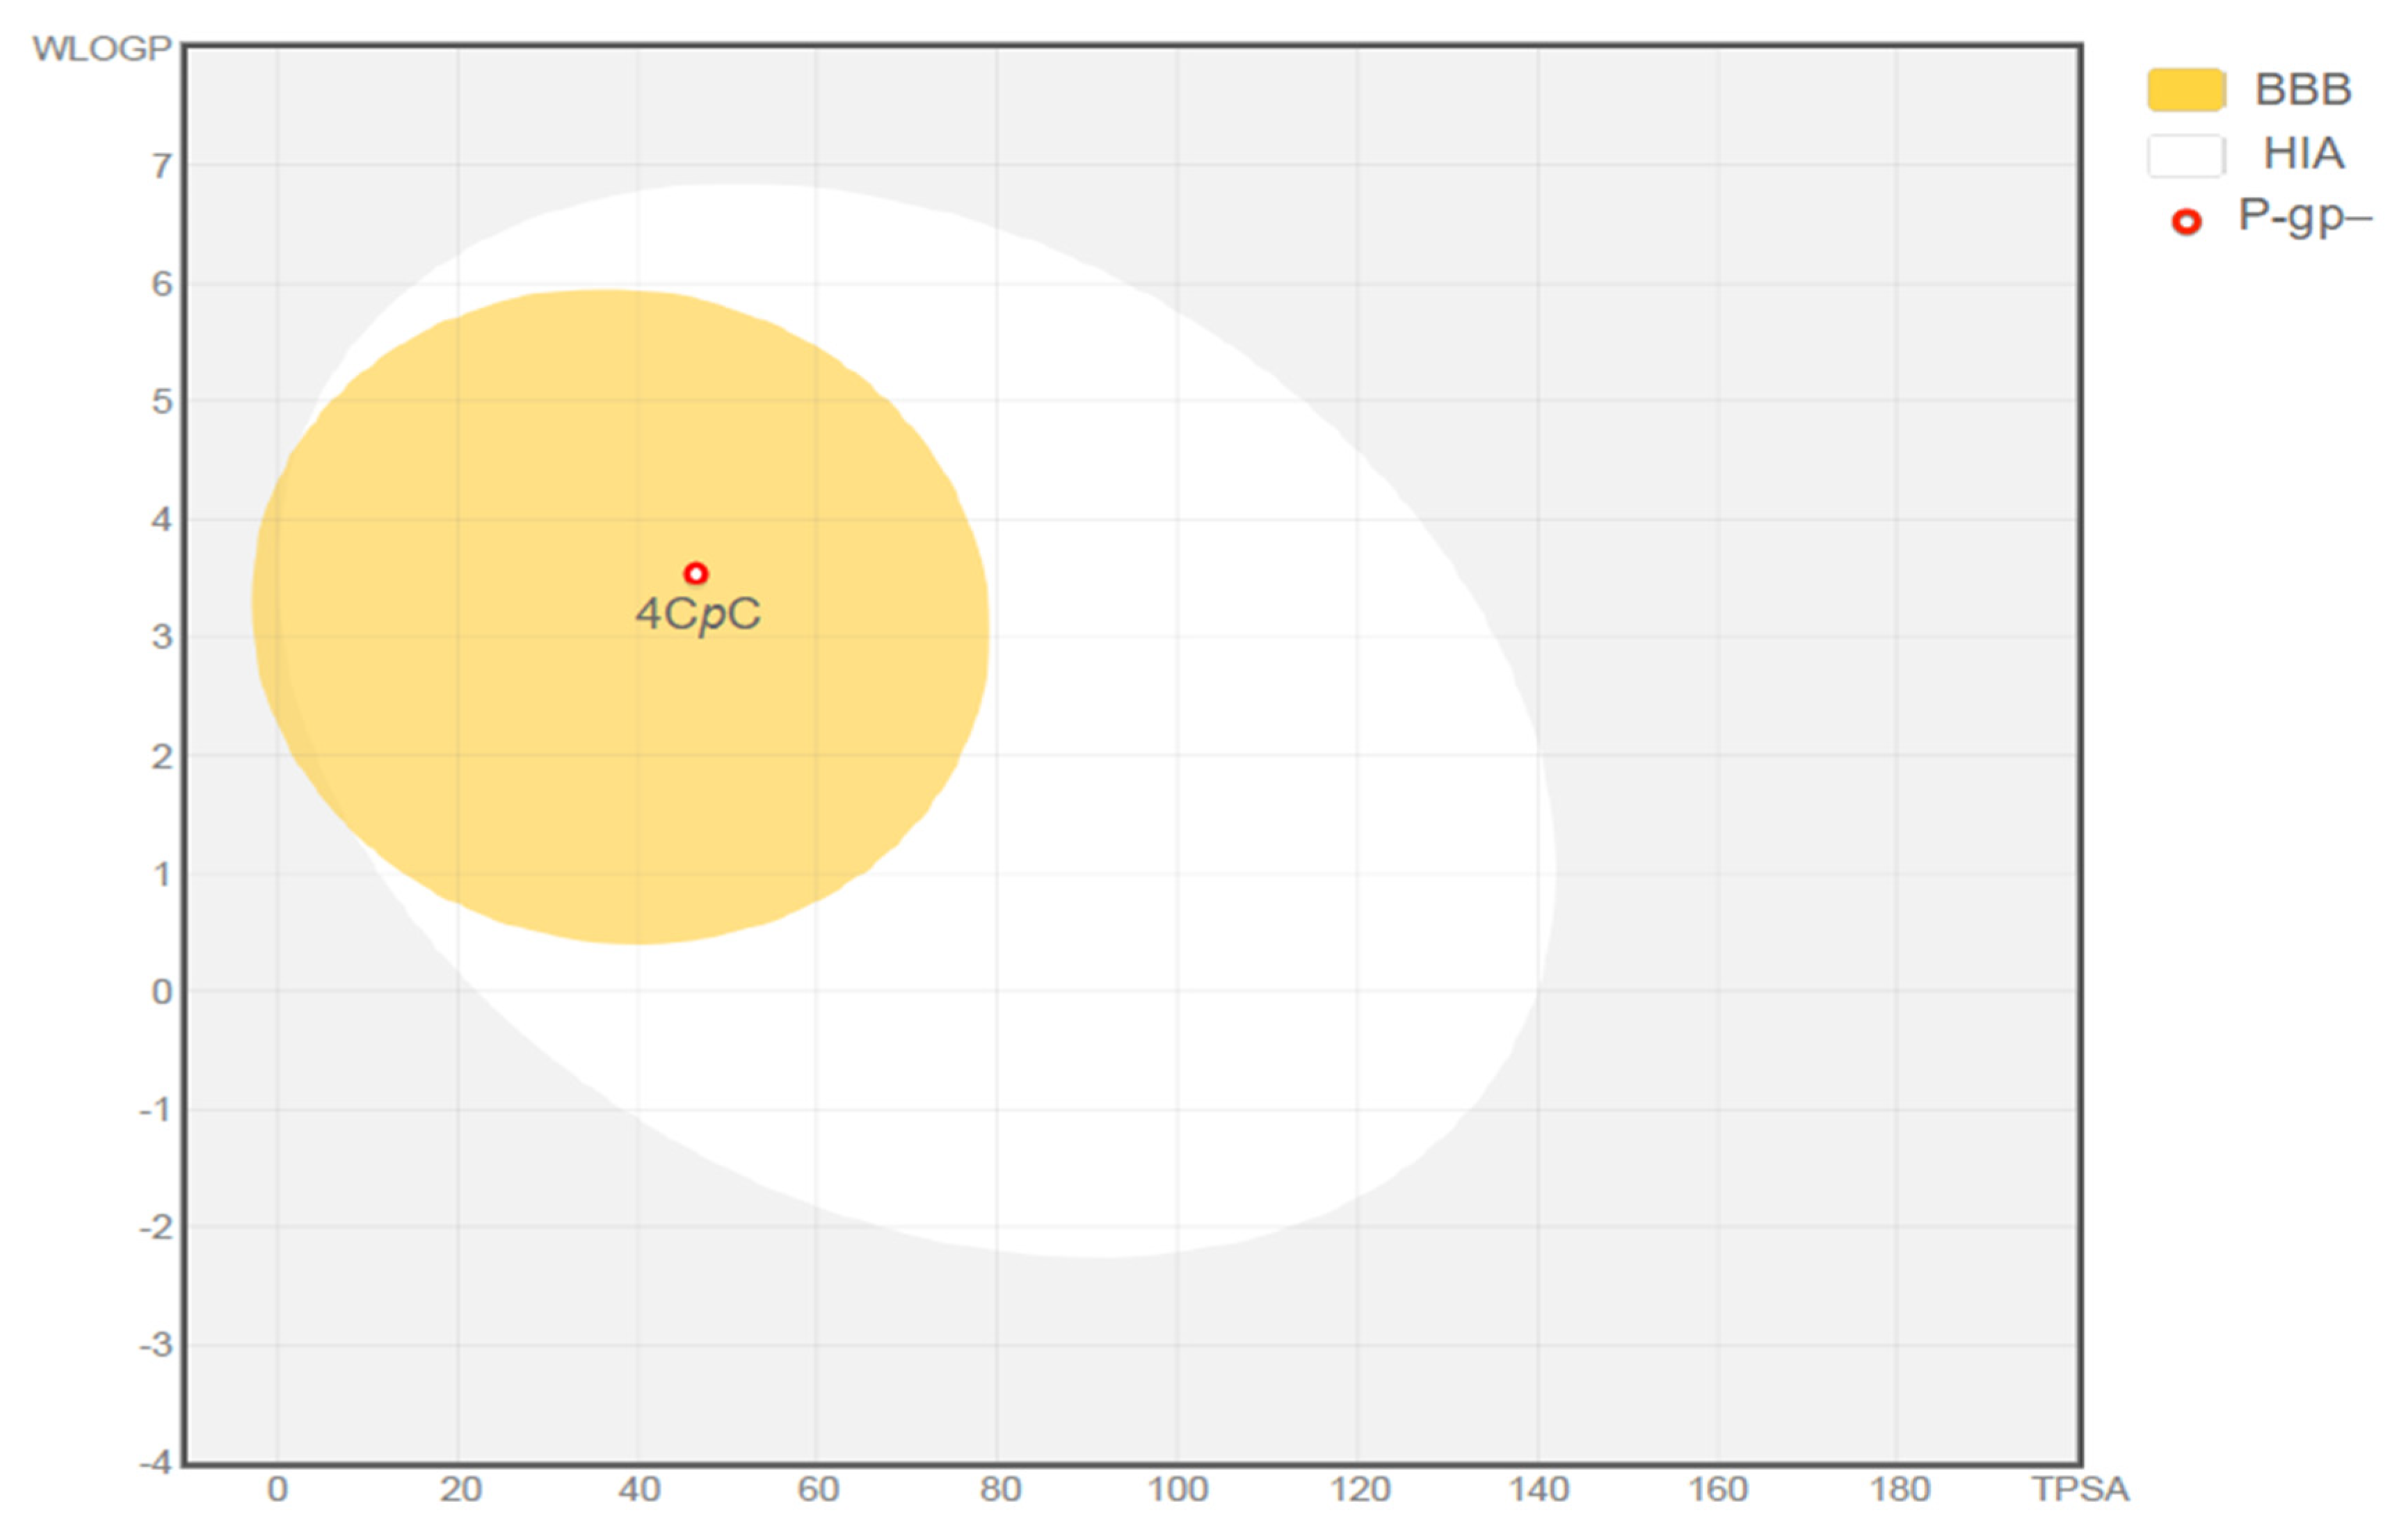
Task: Click the TPSA axis title
Action: coord(2080,1489)
